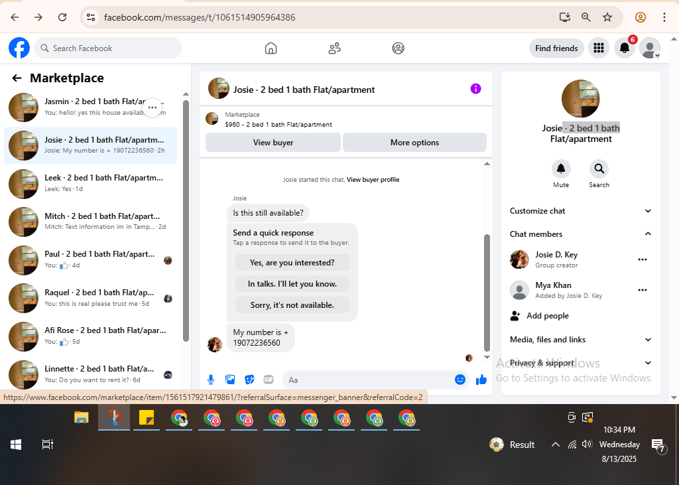Viewport: 679px width, 485px height.
Task: Send quick response Sorry, it's not available.
Action: pyautogui.click(x=292, y=305)
